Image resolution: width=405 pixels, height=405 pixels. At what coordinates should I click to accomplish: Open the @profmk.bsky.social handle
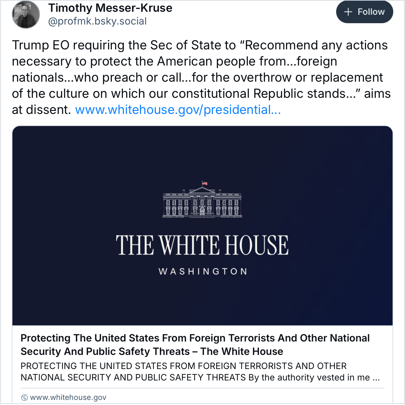(97, 21)
